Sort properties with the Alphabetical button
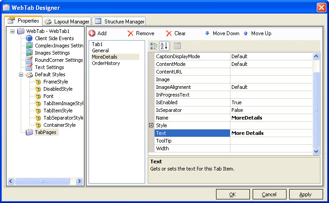The height and width of the screenshot is (203, 329). [x=164, y=46]
